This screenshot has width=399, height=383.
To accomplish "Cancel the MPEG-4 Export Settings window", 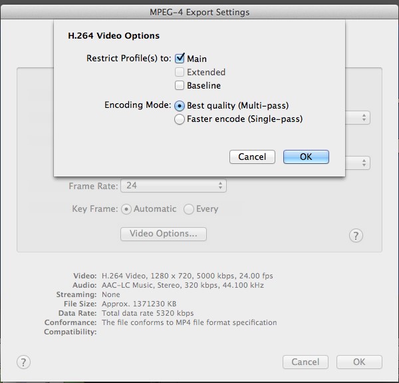I will coord(305,362).
